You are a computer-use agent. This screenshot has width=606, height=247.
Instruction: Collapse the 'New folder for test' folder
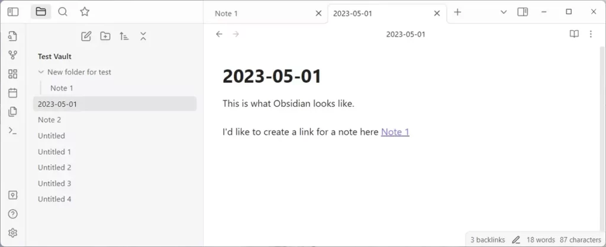pyautogui.click(x=41, y=72)
